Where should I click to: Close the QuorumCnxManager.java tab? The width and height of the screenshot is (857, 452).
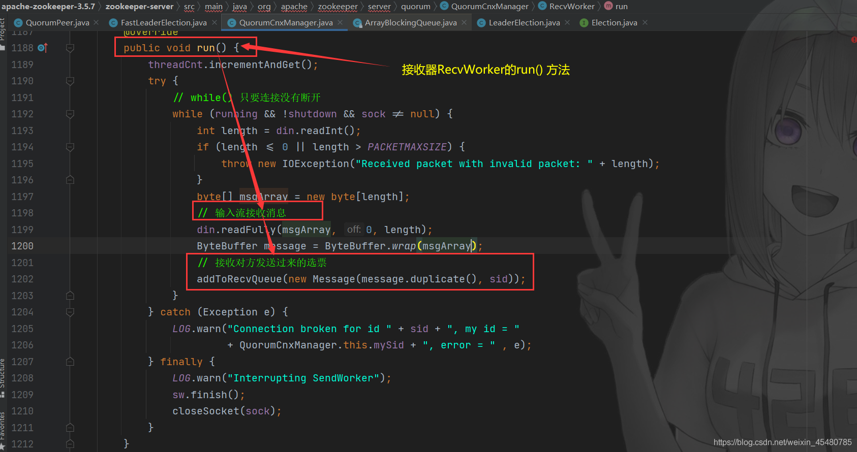tap(340, 22)
